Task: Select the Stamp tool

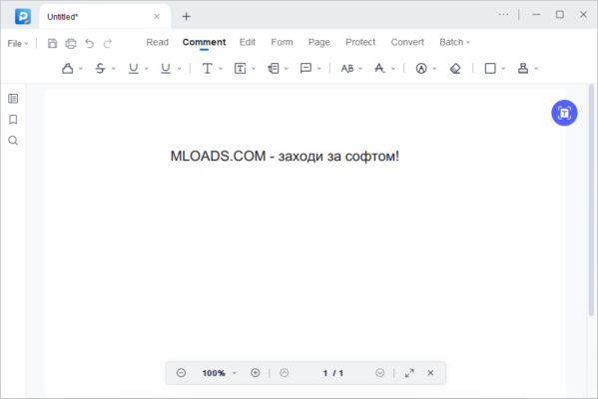Action: 523,68
